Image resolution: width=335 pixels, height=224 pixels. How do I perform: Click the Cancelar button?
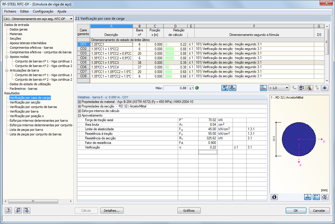pos(319,211)
